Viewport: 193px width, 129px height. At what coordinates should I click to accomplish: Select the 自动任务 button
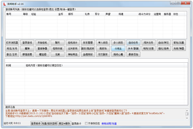[133, 42]
